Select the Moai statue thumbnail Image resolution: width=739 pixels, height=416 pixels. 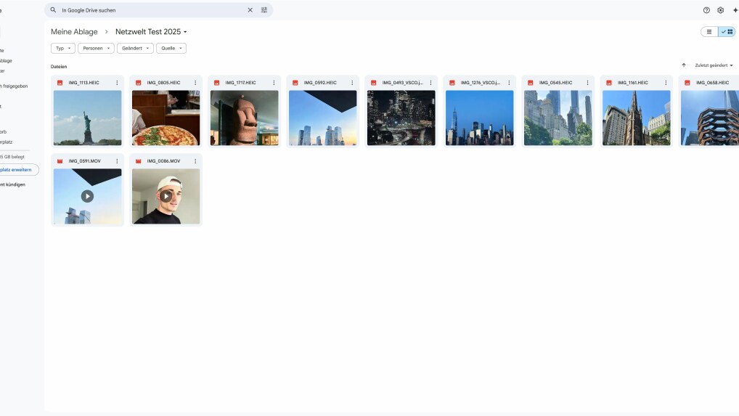pos(244,118)
